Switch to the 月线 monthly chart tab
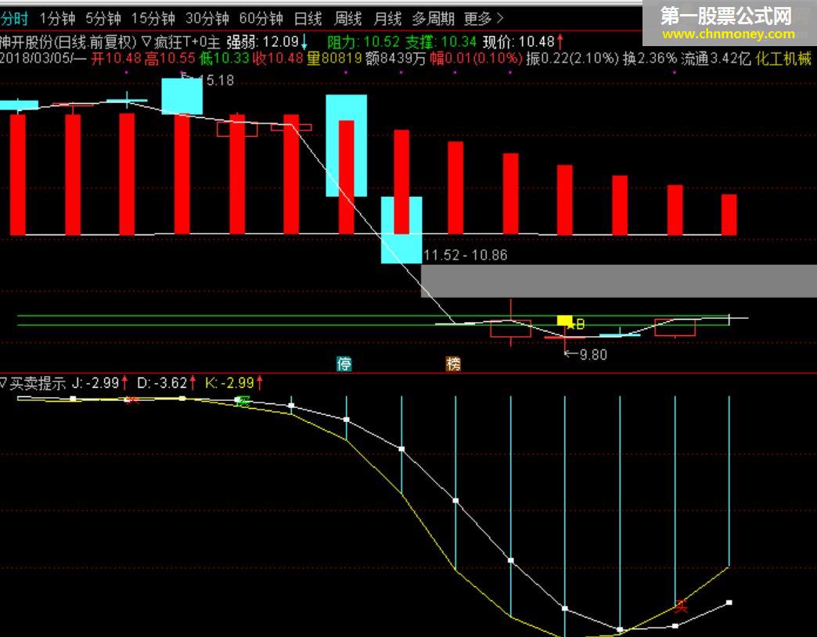817x637 pixels. pos(387,20)
